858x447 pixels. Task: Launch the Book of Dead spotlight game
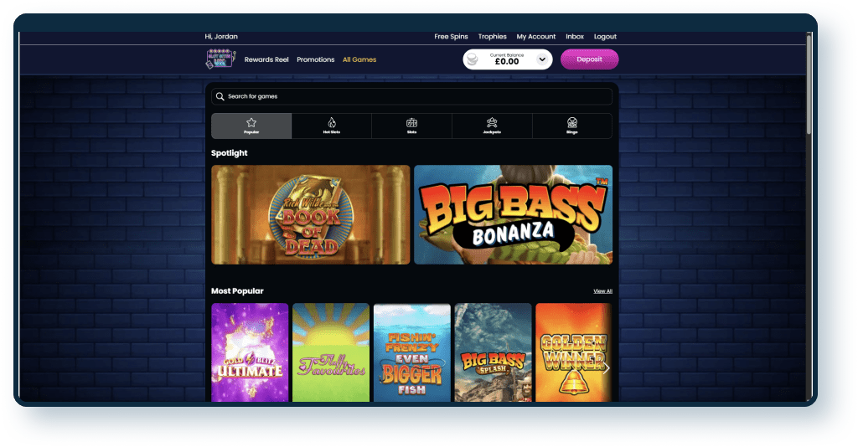(x=310, y=215)
